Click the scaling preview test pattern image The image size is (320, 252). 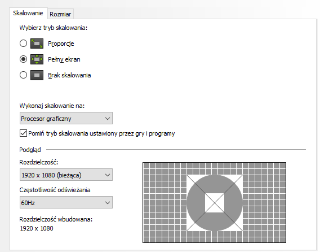(214, 202)
